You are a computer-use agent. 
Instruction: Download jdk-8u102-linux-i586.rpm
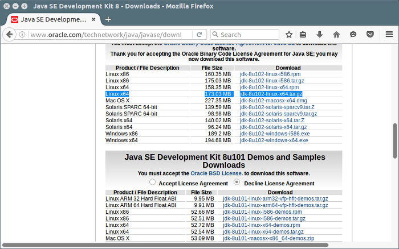(x=270, y=74)
